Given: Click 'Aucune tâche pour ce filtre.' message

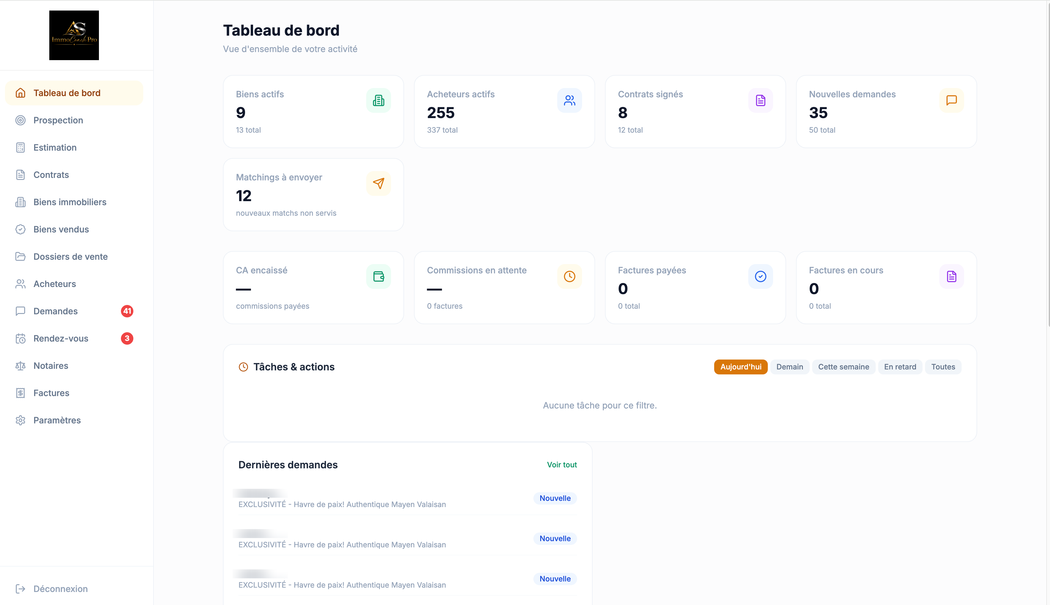Looking at the screenshot, I should (x=600, y=405).
